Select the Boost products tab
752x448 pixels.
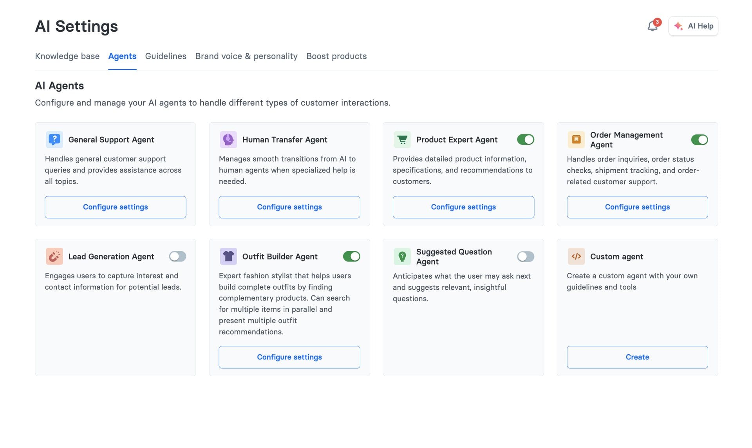click(x=336, y=56)
